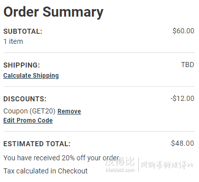The height and width of the screenshot is (182, 199).
Task: Click the divider line above ESTIMATED TOTAL
Action: tap(99, 131)
